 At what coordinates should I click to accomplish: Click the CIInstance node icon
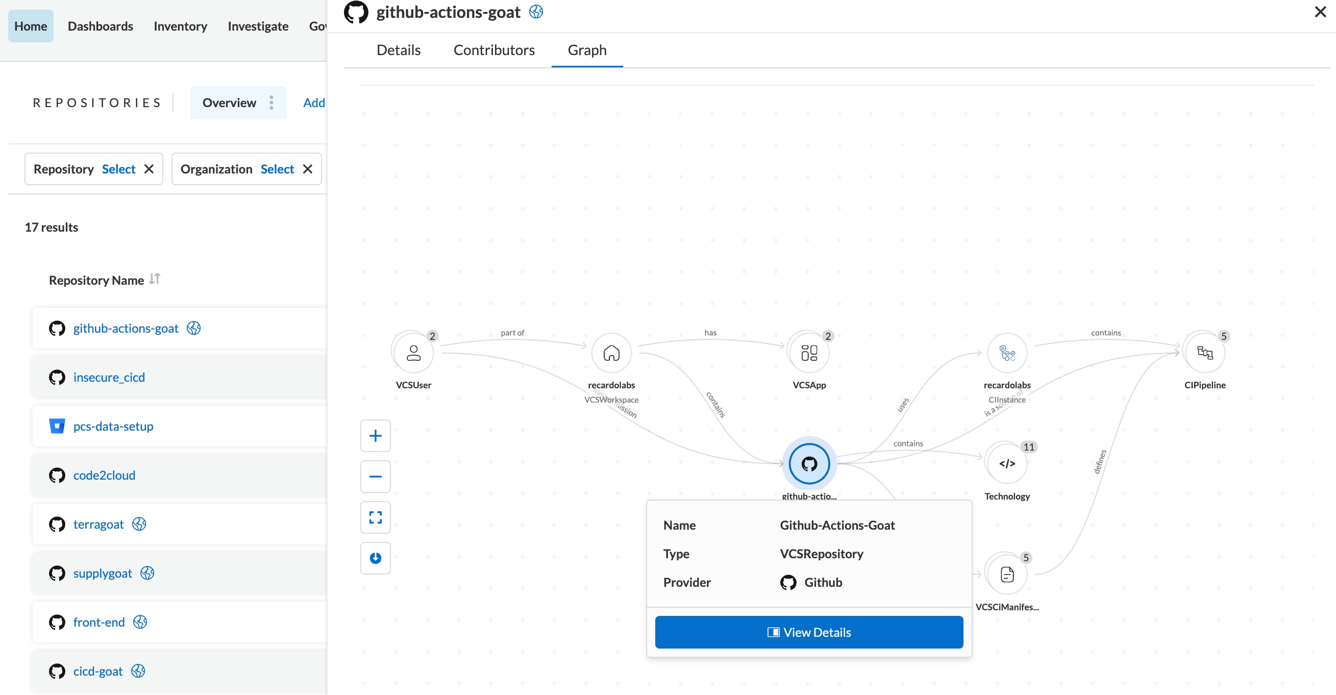pos(1006,353)
